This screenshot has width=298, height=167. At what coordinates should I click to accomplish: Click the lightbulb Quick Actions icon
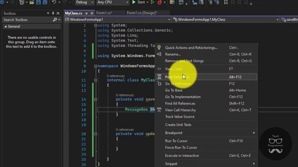tap(159, 47)
